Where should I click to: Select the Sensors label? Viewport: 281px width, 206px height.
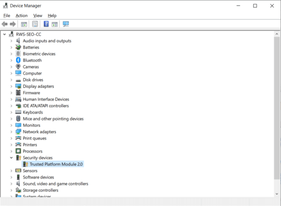pos(30,170)
